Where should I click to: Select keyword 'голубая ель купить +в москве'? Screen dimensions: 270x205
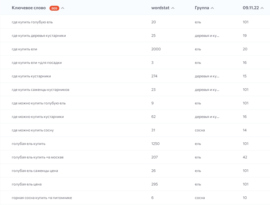(37, 157)
